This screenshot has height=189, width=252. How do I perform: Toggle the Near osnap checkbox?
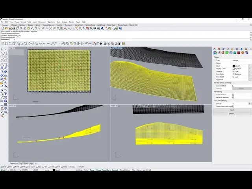pos(8,167)
